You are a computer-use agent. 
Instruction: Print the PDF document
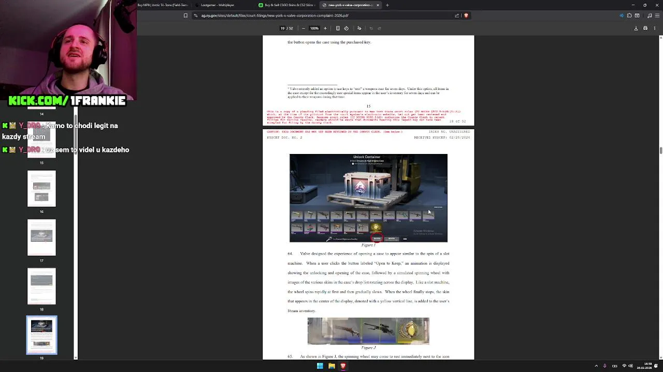click(x=645, y=28)
